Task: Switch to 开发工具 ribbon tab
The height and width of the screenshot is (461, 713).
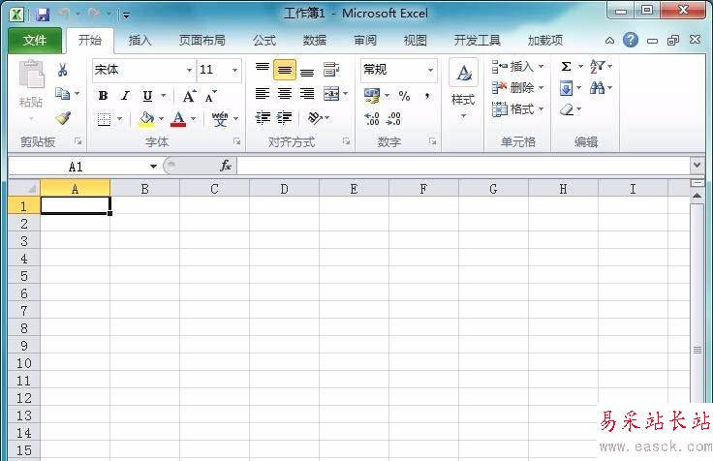Action: coord(477,41)
